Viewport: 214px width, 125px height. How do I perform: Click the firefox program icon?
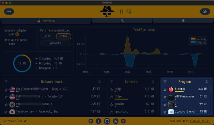(x=171, y=90)
